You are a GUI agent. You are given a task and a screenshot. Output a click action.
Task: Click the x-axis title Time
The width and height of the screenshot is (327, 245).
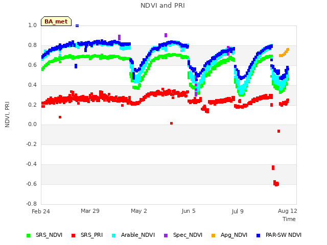tap(289, 219)
